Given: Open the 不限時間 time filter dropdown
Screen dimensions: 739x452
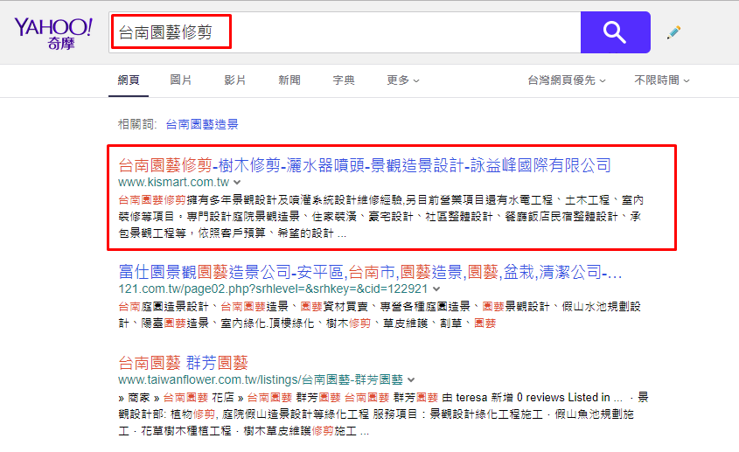Looking at the screenshot, I should (662, 80).
